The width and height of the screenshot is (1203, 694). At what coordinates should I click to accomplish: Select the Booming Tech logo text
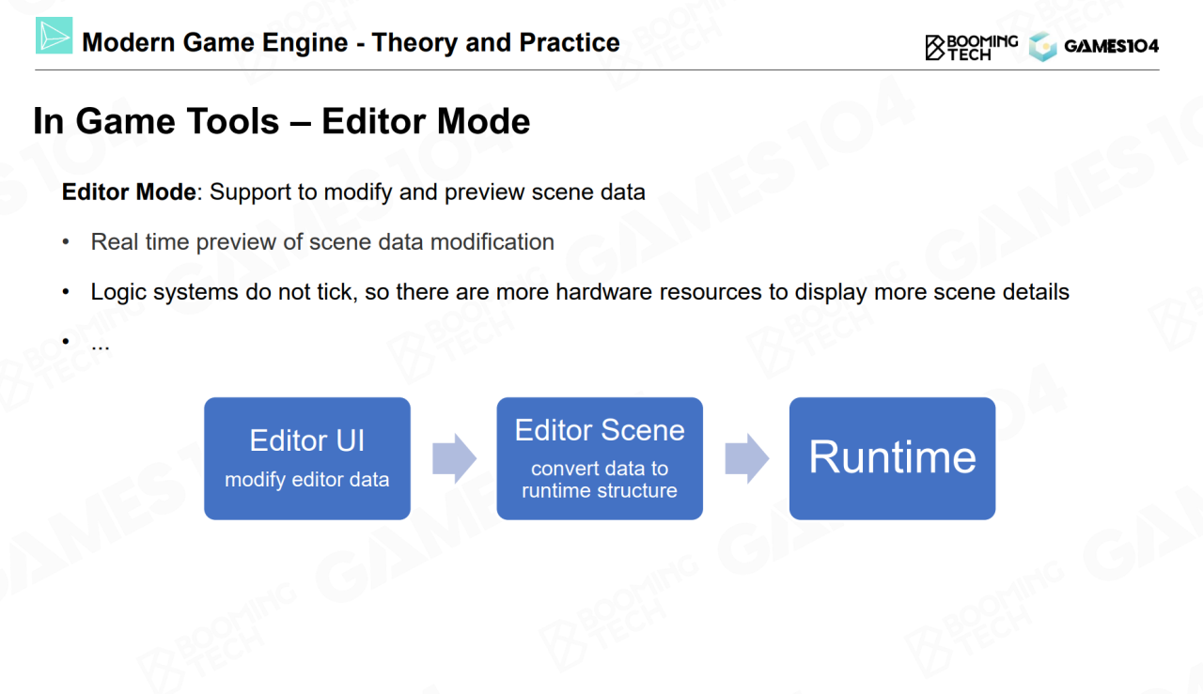coord(982,48)
